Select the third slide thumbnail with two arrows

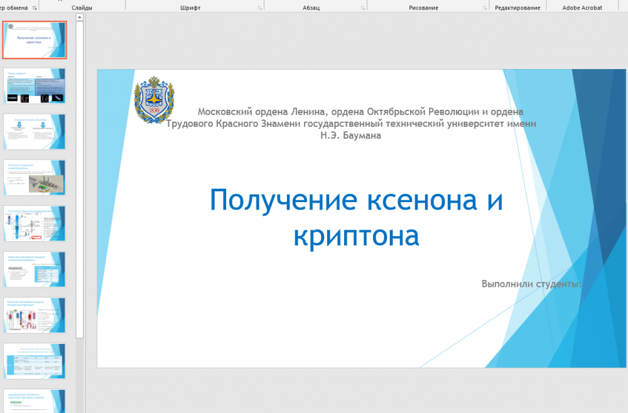click(35, 132)
